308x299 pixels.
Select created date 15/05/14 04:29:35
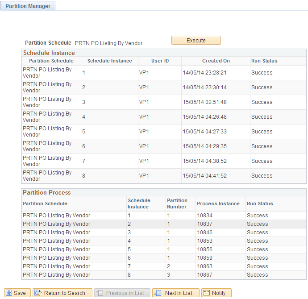coord(205,146)
